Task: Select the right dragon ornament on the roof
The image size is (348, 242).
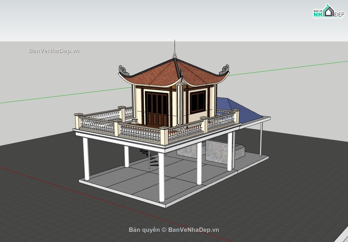Action: pos(224,69)
